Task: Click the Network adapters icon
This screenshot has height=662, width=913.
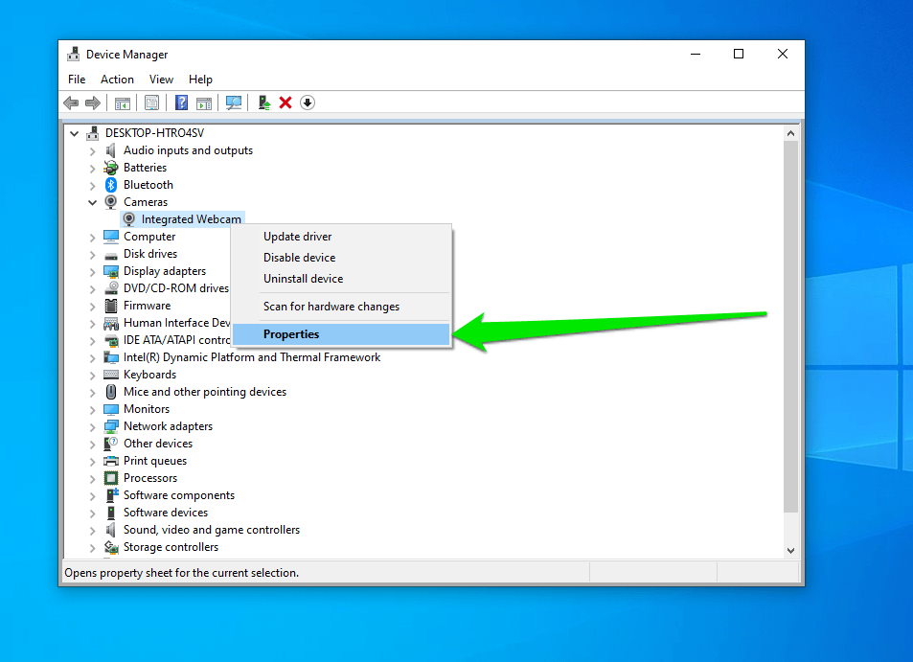Action: [x=110, y=426]
